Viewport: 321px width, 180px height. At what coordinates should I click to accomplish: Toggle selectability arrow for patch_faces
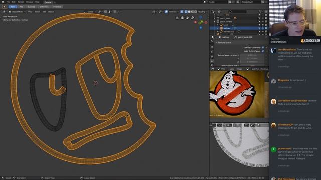pos(260,18)
